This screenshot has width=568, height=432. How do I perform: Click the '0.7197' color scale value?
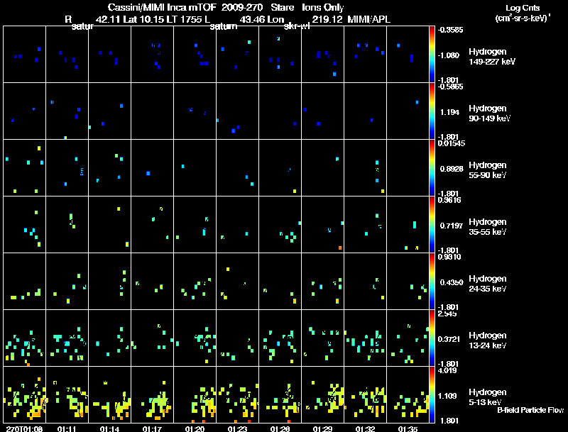tap(452, 226)
